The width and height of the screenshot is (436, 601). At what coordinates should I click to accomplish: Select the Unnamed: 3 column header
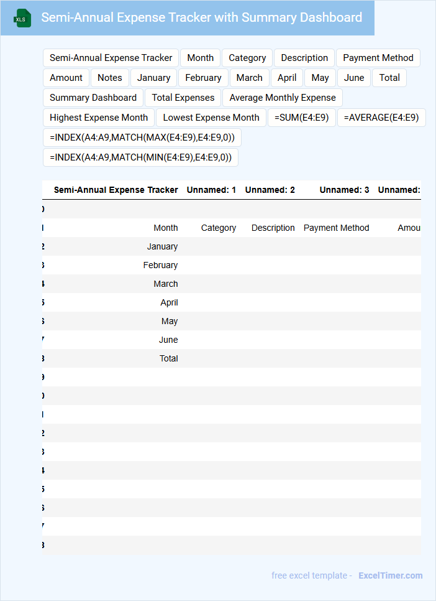[345, 190]
